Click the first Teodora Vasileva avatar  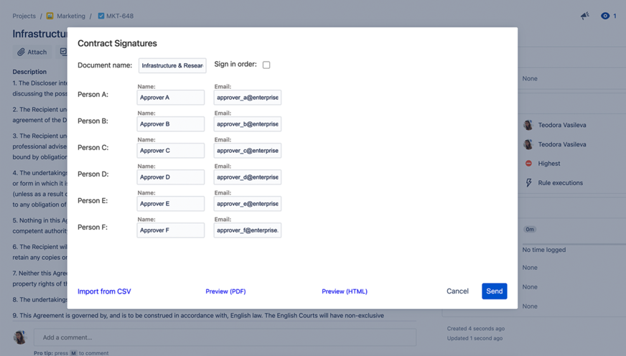click(528, 125)
